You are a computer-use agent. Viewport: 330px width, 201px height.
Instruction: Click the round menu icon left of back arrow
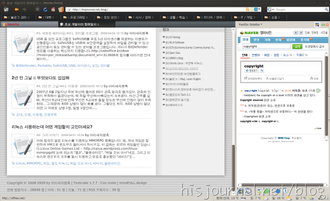click(6, 9)
